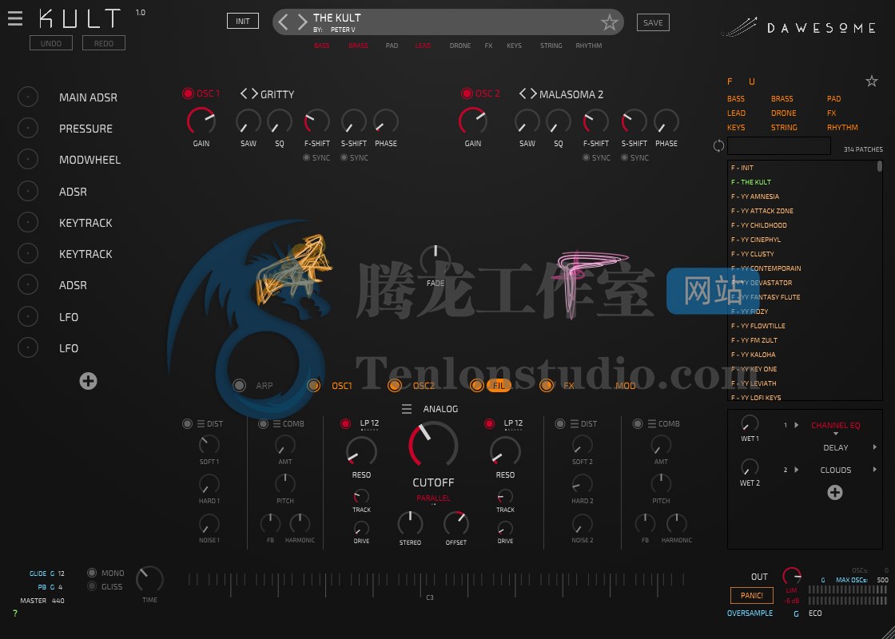The width and height of the screenshot is (895, 639).
Task: Click MODWHEEL modulator circle
Action: click(x=27, y=160)
